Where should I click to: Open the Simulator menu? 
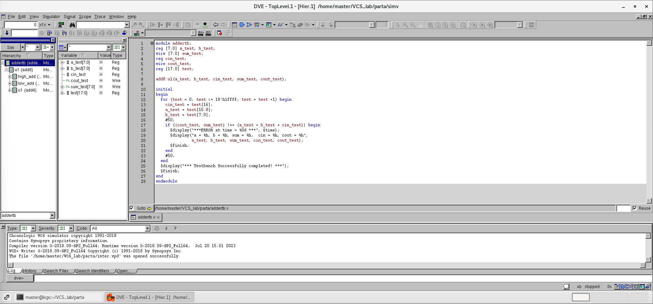51,16
